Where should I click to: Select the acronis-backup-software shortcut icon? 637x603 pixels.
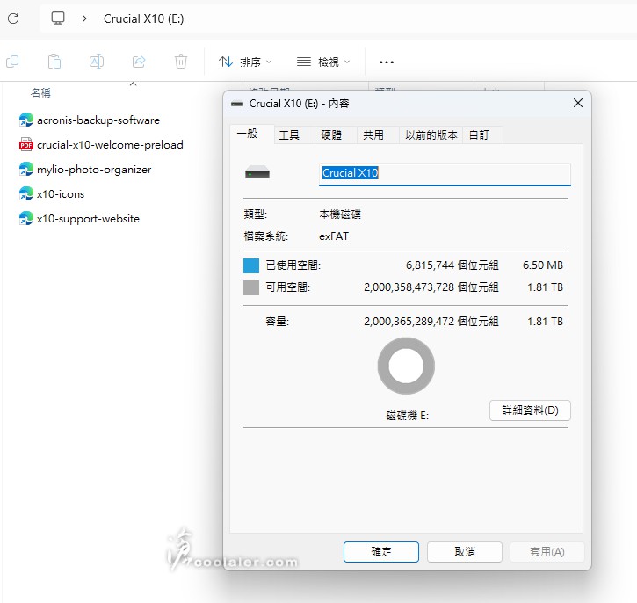(x=26, y=120)
